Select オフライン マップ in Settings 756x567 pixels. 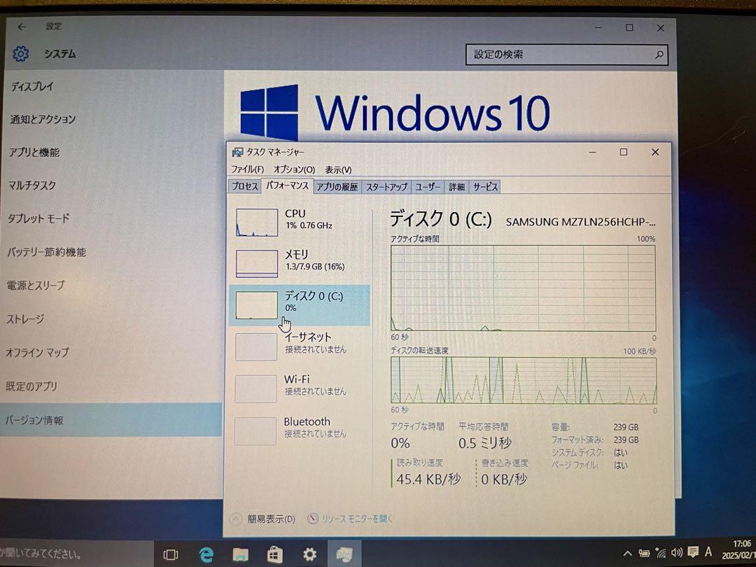37,352
